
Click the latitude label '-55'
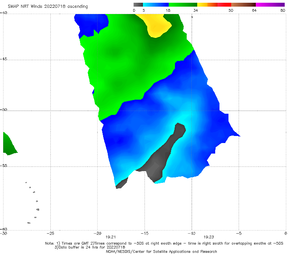click(4, 166)
